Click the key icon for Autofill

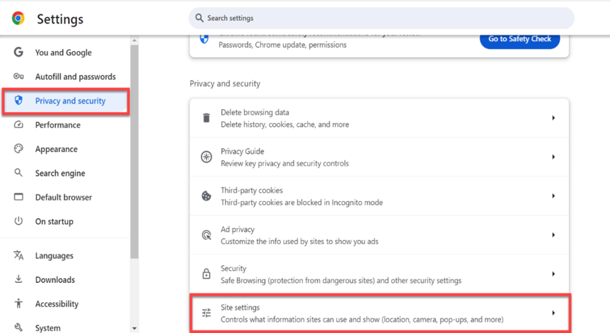[x=18, y=76]
